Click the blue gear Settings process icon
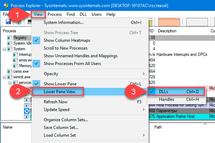 click(x=27, y=111)
